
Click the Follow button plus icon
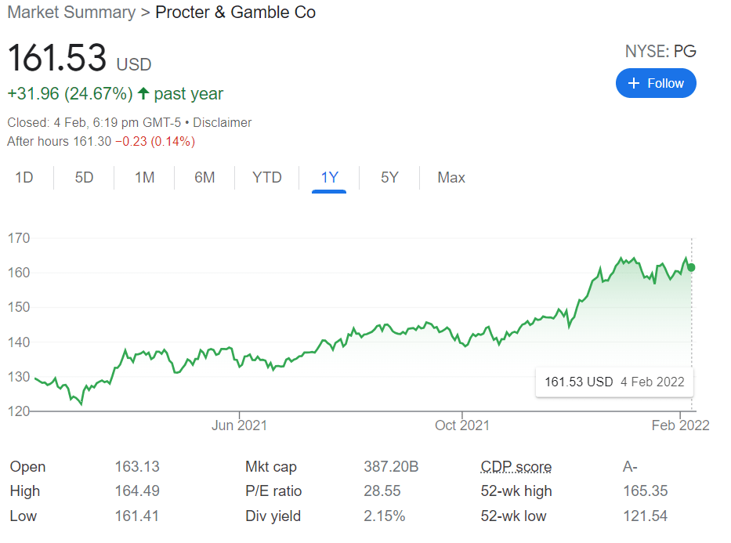(x=634, y=84)
